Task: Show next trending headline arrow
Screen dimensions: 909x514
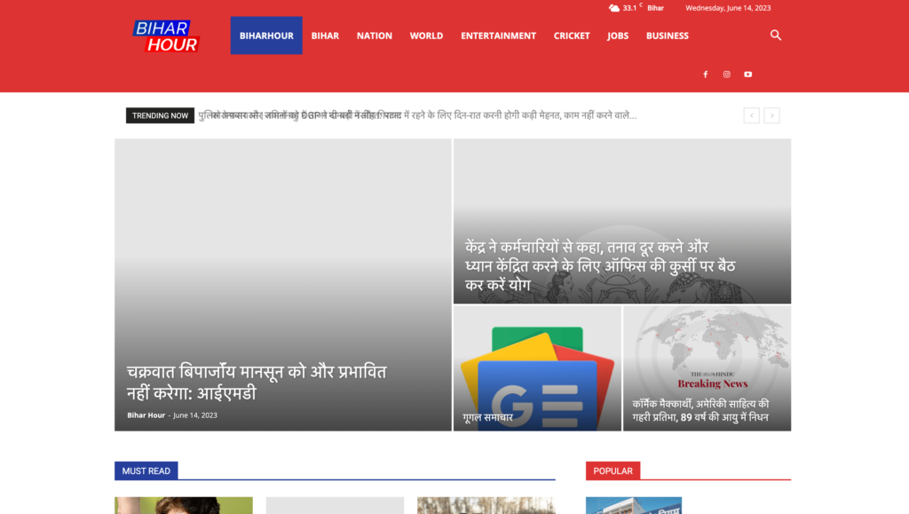Action: coord(772,115)
